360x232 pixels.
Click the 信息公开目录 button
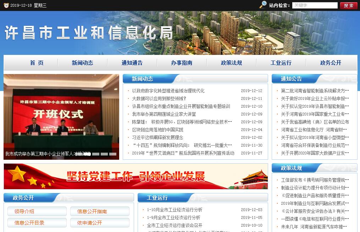(x=37, y=222)
